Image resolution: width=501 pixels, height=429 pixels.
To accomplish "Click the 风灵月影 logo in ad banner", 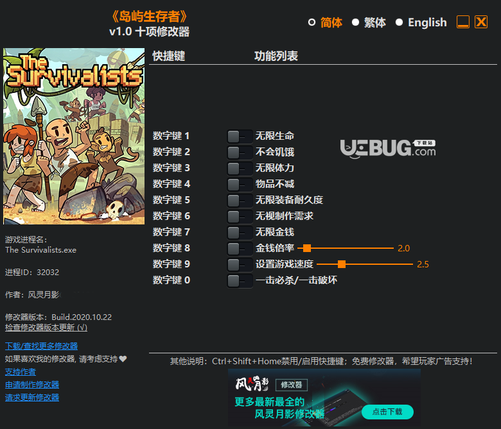I will pyautogui.click(x=252, y=383).
